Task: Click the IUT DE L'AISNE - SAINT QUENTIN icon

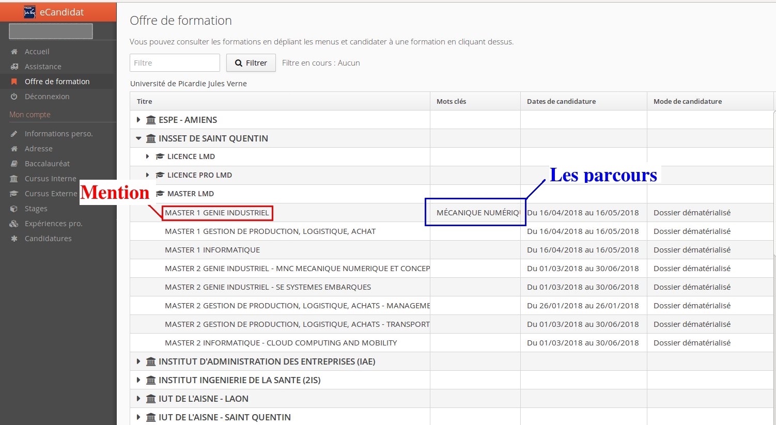Action: pyautogui.click(x=151, y=417)
